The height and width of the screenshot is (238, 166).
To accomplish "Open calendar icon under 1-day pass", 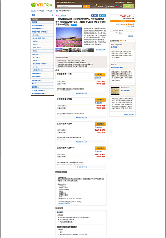I will [96, 78].
